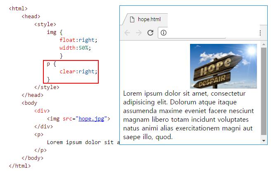Select the hope.html tab

[145, 19]
